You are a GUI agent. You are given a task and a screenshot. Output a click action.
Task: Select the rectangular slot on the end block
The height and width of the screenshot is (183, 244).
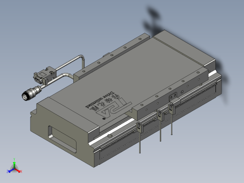click(x=62, y=139)
